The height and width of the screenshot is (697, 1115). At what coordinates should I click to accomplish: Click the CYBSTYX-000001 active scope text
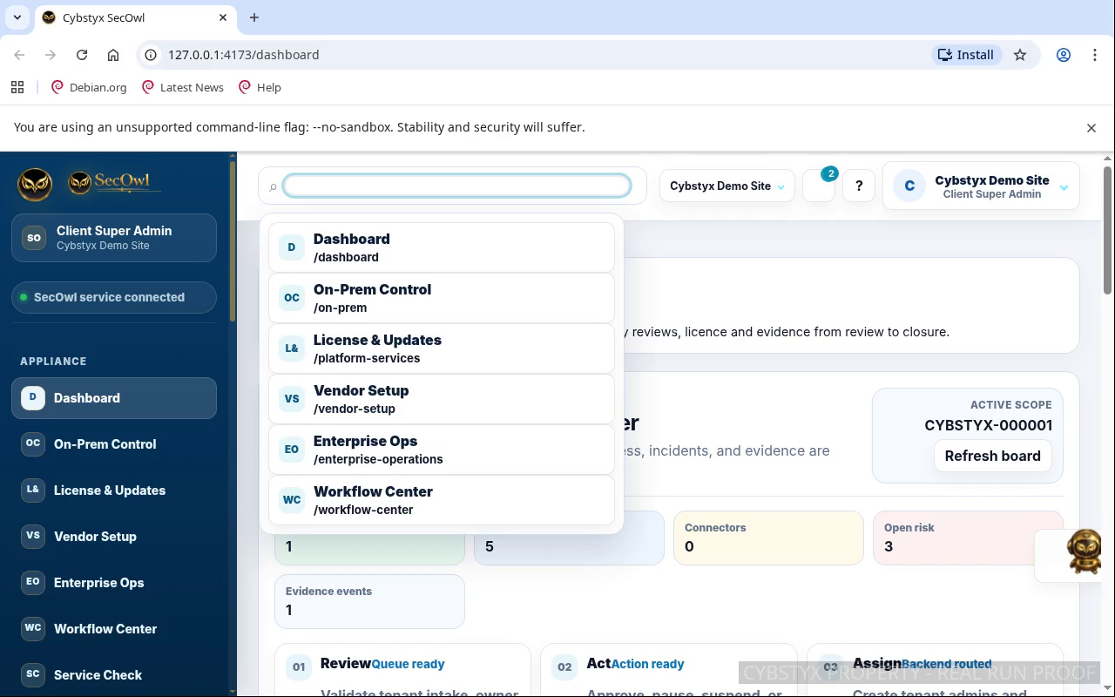point(988,425)
